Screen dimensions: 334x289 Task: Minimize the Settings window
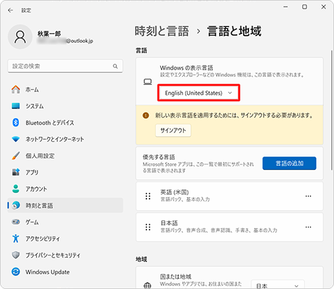pyautogui.click(x=285, y=7)
